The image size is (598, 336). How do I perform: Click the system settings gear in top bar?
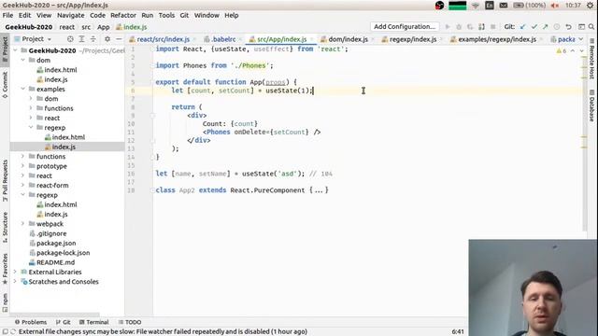tap(591, 6)
